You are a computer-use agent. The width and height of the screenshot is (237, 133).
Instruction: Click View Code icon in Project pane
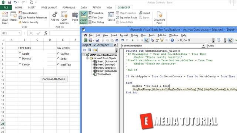tap(85, 50)
